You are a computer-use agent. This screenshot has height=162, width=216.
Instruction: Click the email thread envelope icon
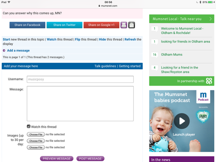131,25
